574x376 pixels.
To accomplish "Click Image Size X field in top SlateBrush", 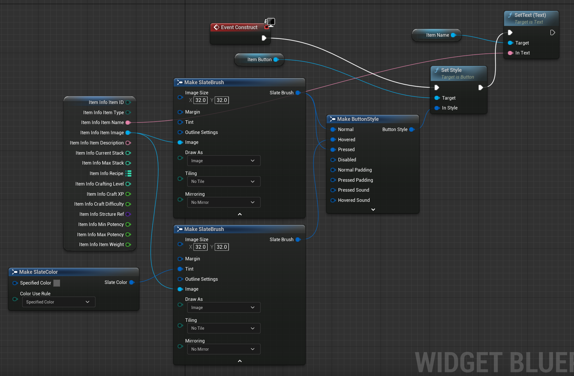I will 200,100.
